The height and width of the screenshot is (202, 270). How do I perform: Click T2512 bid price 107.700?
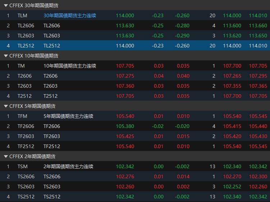click(232, 96)
